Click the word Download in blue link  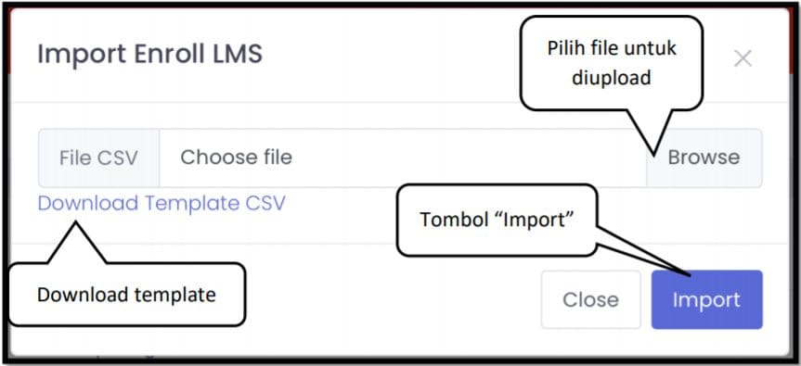[88, 204]
